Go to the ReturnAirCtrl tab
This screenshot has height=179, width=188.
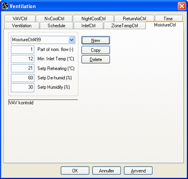[135, 18]
